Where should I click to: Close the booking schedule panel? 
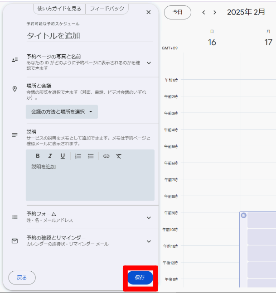click(149, 12)
